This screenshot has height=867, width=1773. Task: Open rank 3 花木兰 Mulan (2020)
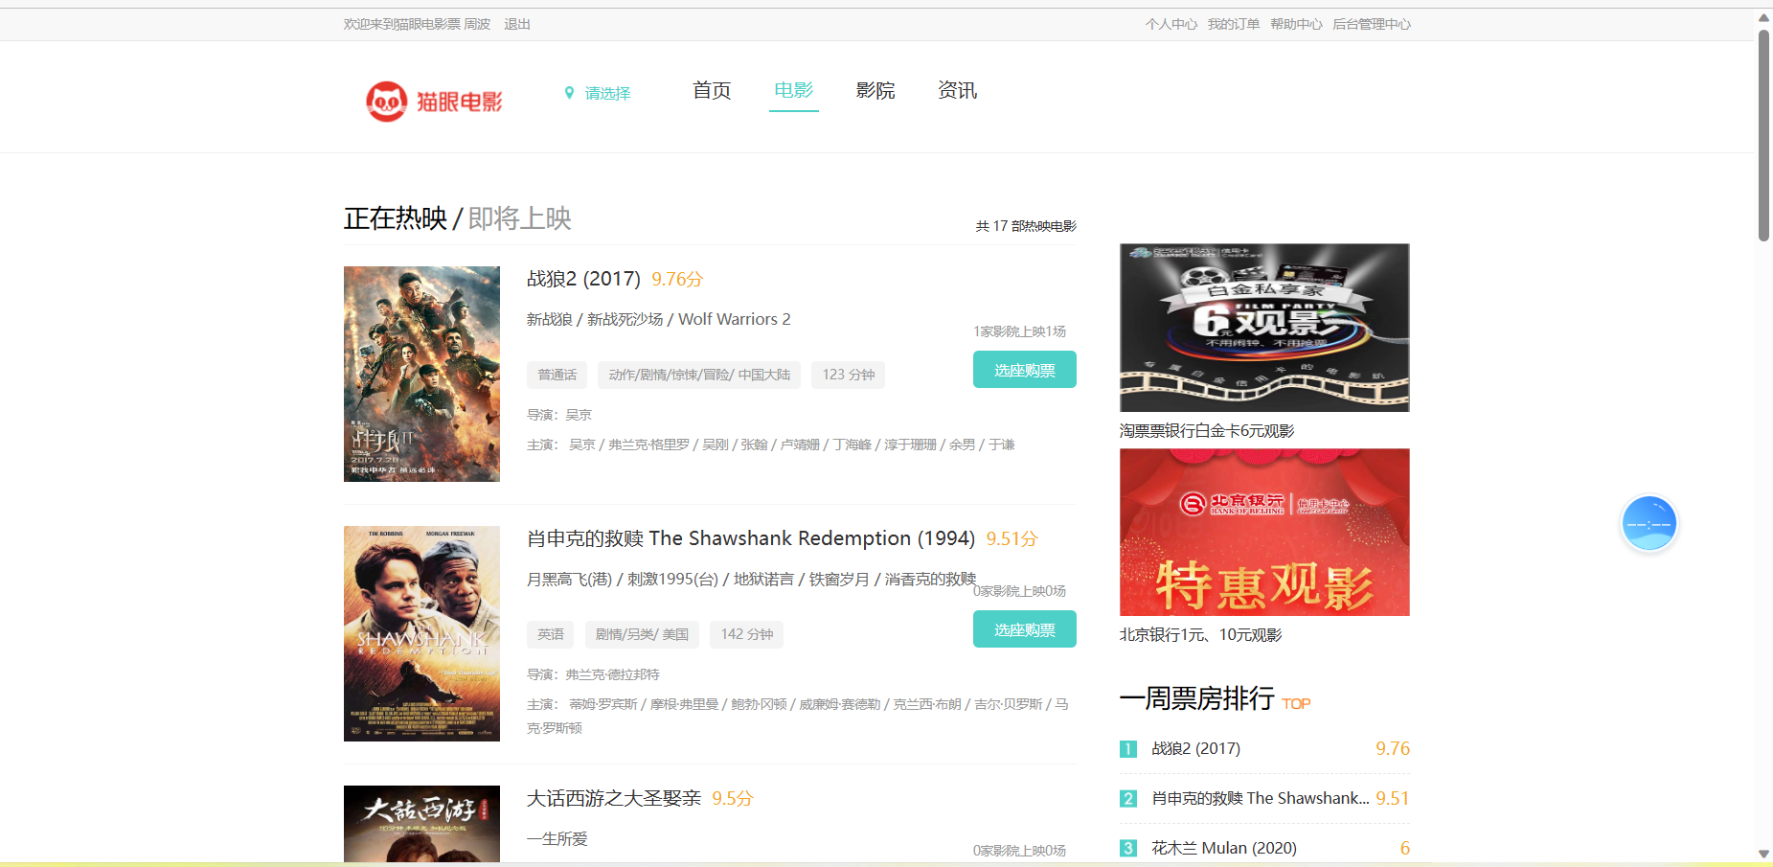coord(1224,848)
